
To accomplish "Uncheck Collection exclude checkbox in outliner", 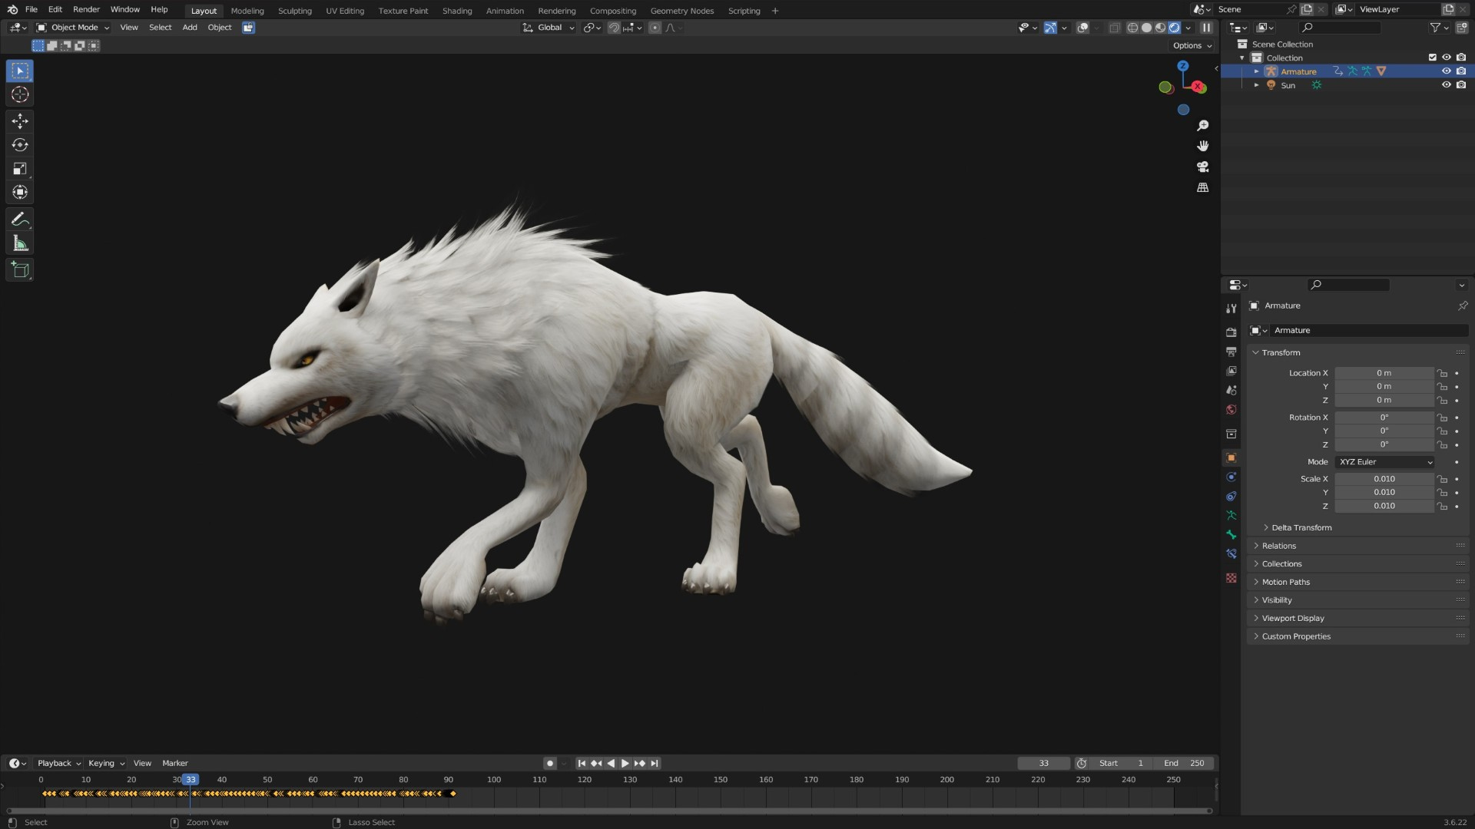I will pyautogui.click(x=1432, y=58).
